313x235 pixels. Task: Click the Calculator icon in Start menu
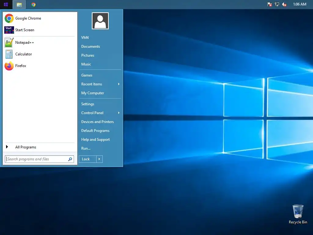tap(9, 54)
